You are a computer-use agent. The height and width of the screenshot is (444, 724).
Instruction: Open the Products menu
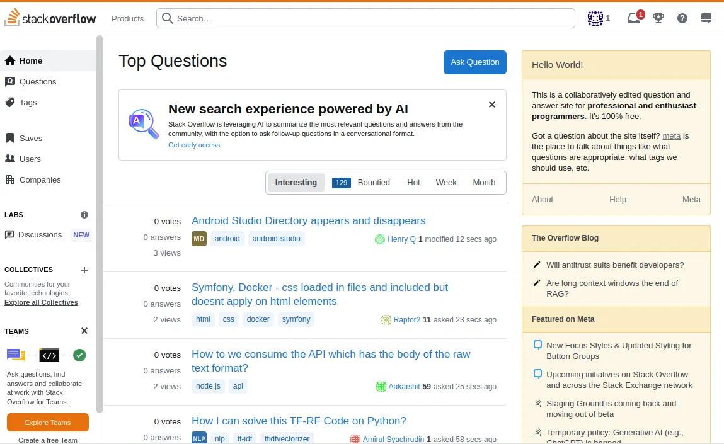pos(127,18)
